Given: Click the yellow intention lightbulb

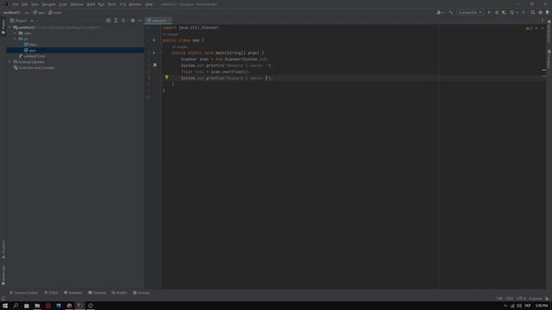Looking at the screenshot, I should pyautogui.click(x=166, y=77).
